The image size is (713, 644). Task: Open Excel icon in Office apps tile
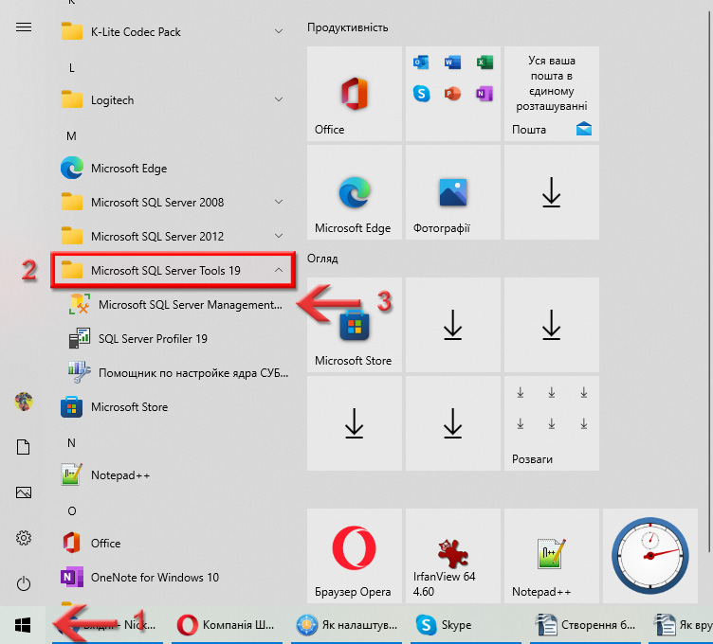tap(484, 62)
